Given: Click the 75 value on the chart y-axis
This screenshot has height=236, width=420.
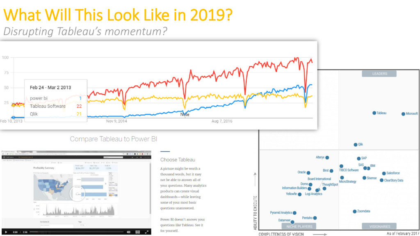Looking at the screenshot, I should click(6, 73).
